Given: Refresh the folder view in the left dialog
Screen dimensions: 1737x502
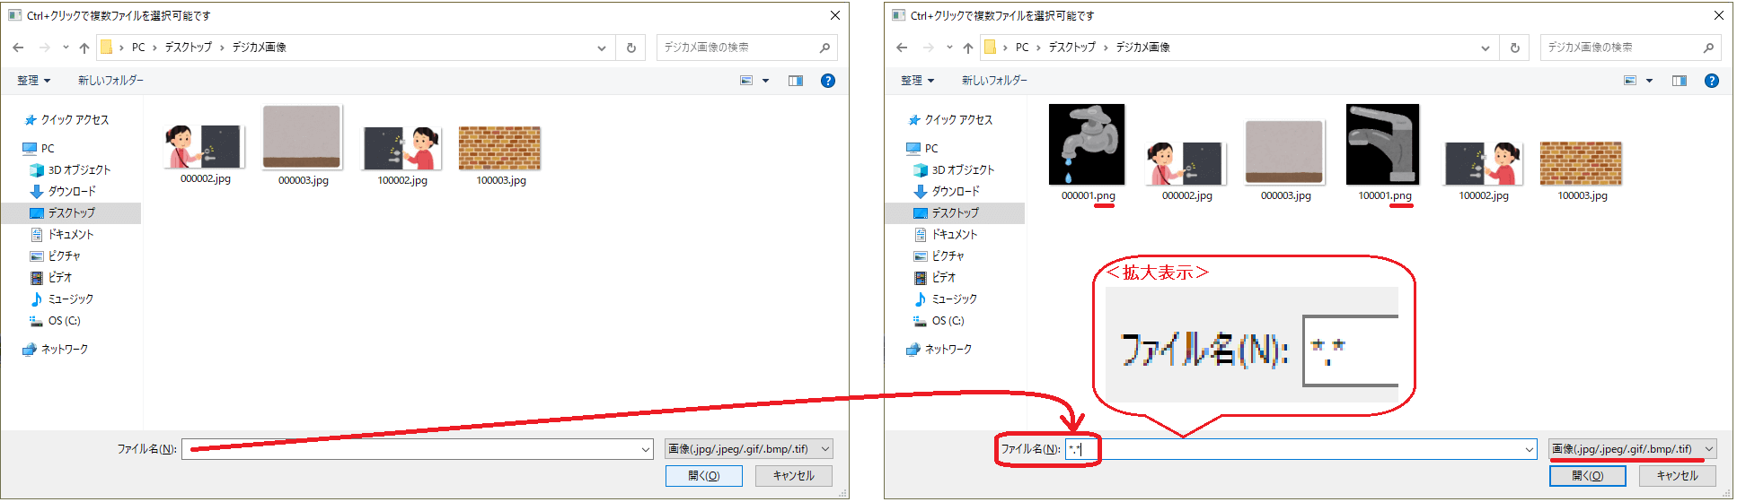Looking at the screenshot, I should 631,48.
